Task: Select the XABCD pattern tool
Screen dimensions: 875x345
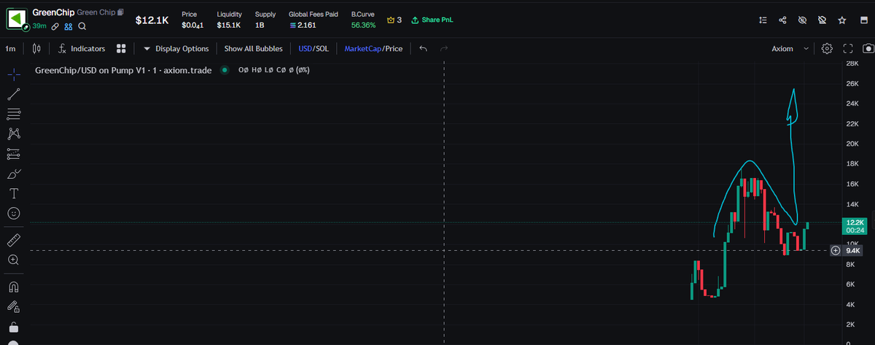Action: click(13, 133)
